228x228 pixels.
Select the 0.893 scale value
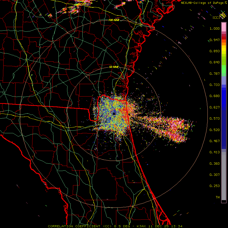click(x=215, y=51)
